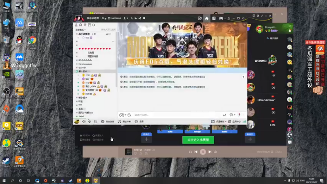Click the download icon under the song title

[x=141, y=154]
